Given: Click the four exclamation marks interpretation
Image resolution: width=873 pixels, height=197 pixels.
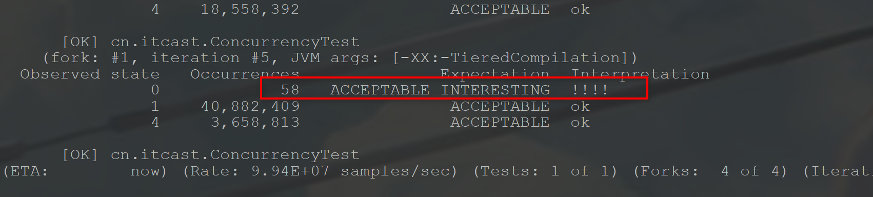Looking at the screenshot, I should tap(590, 90).
